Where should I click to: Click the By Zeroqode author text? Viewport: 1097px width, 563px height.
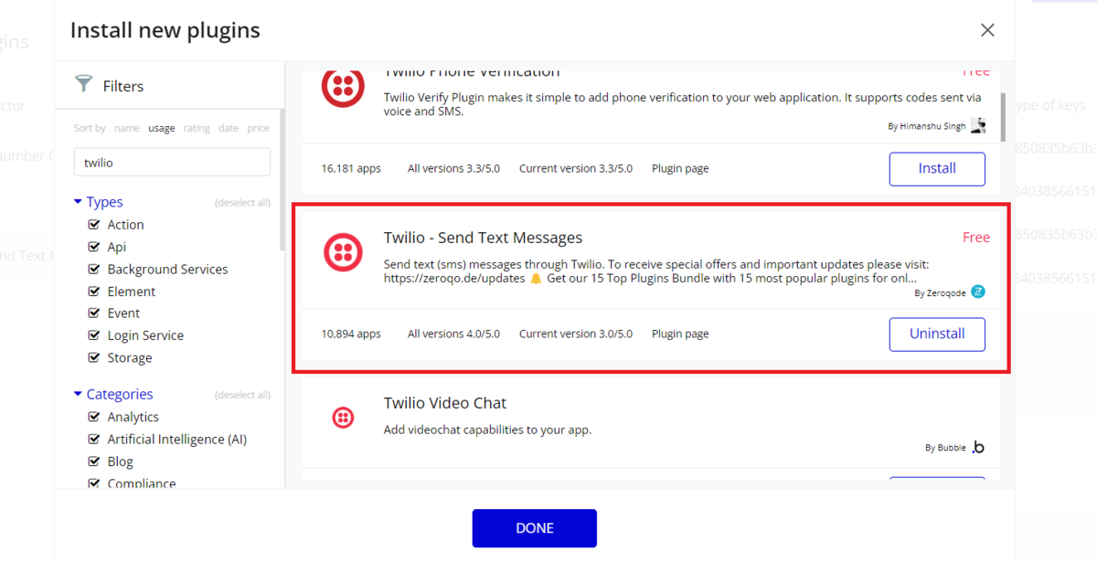(x=940, y=293)
